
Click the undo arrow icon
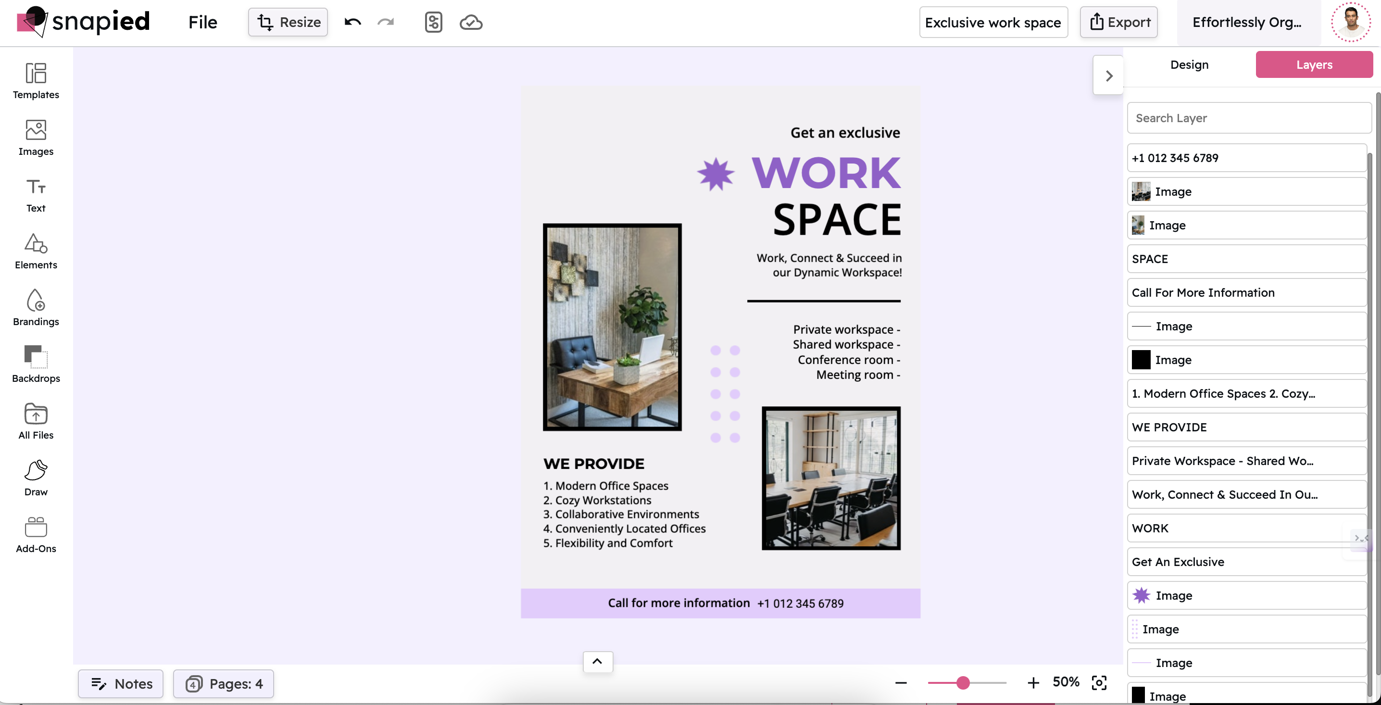(x=353, y=22)
